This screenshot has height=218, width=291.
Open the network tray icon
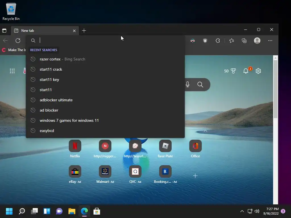pyautogui.click(x=250, y=211)
